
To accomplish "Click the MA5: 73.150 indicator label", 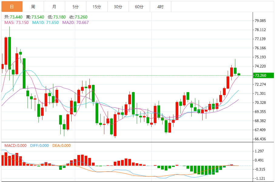I will pos(16,22).
